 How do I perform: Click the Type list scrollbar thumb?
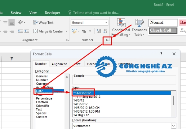pos(173,101)
